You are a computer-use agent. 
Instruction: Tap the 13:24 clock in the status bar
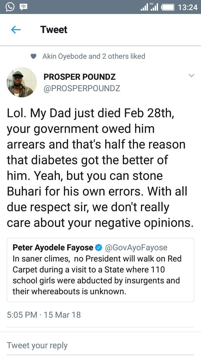pos(188,7)
